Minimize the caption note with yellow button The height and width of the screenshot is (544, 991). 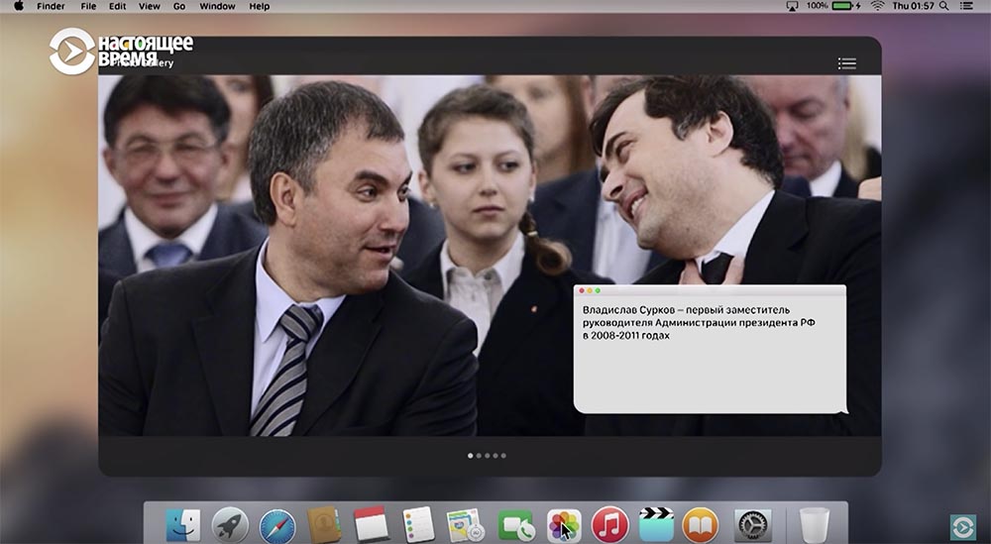click(x=590, y=290)
